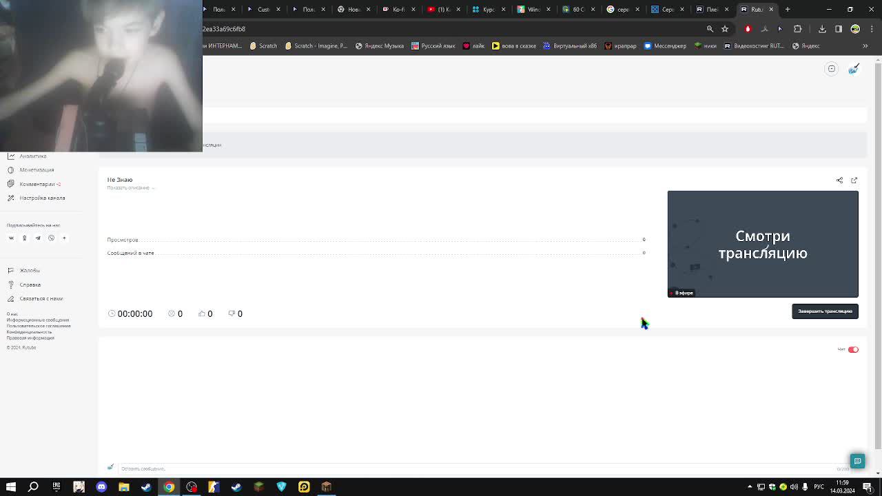The image size is (882, 496).
Task: Open the browser extensions puzzle icon
Action: pyautogui.click(x=798, y=29)
